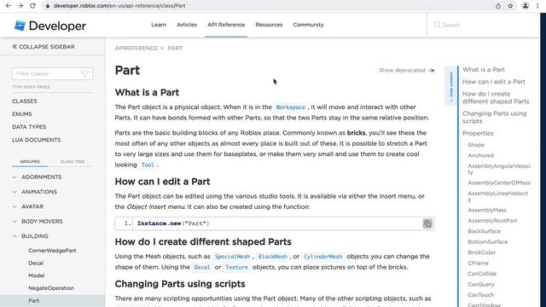Switch to the Grouped tab
The height and width of the screenshot is (307, 546).
tap(30, 161)
